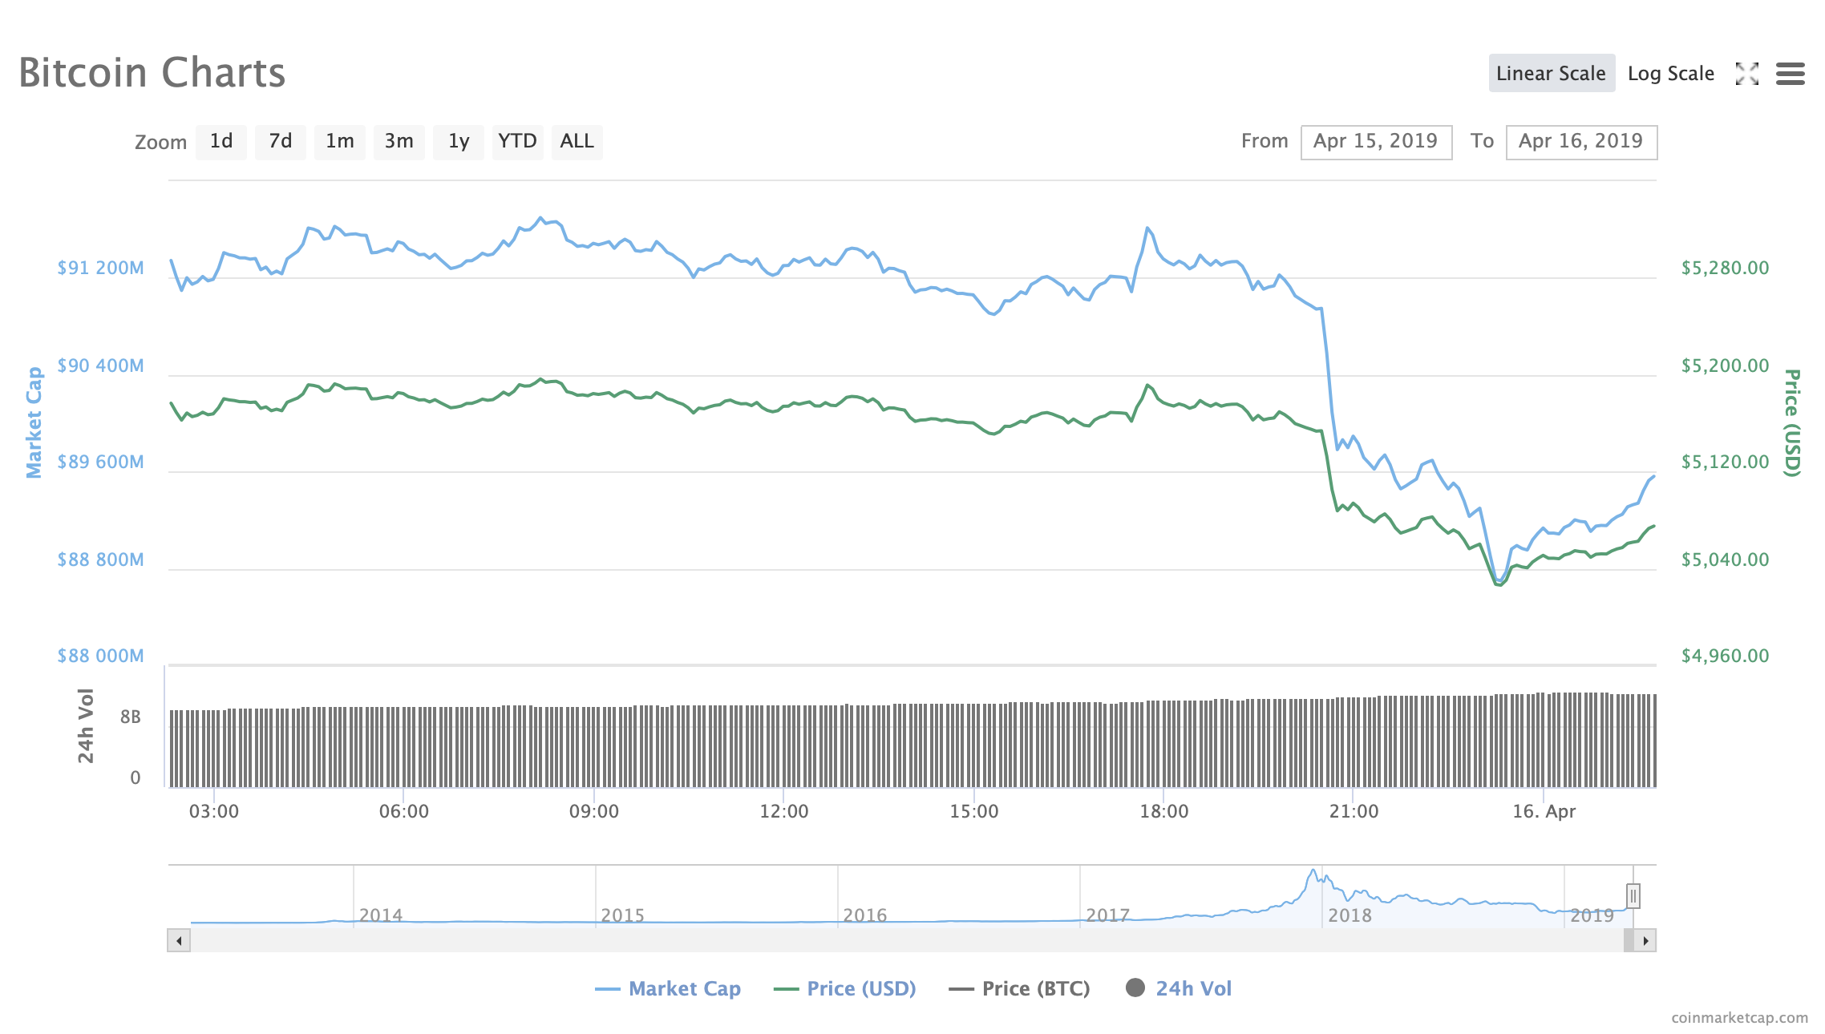Screen dimensions: 1825x1034
Task: Open the hamburger chart menu
Action: click(x=1790, y=74)
